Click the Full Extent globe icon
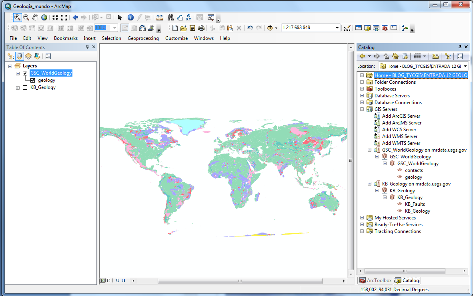473x296 pixels. pyautogui.click(x=44, y=18)
